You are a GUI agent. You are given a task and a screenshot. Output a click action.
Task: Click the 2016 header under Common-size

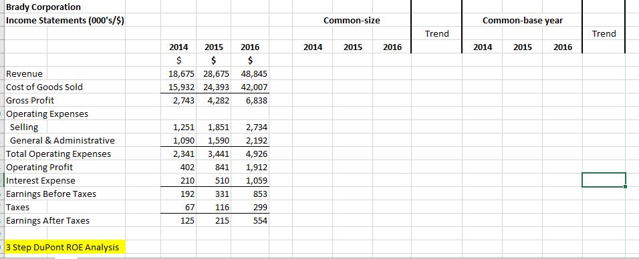[392, 47]
